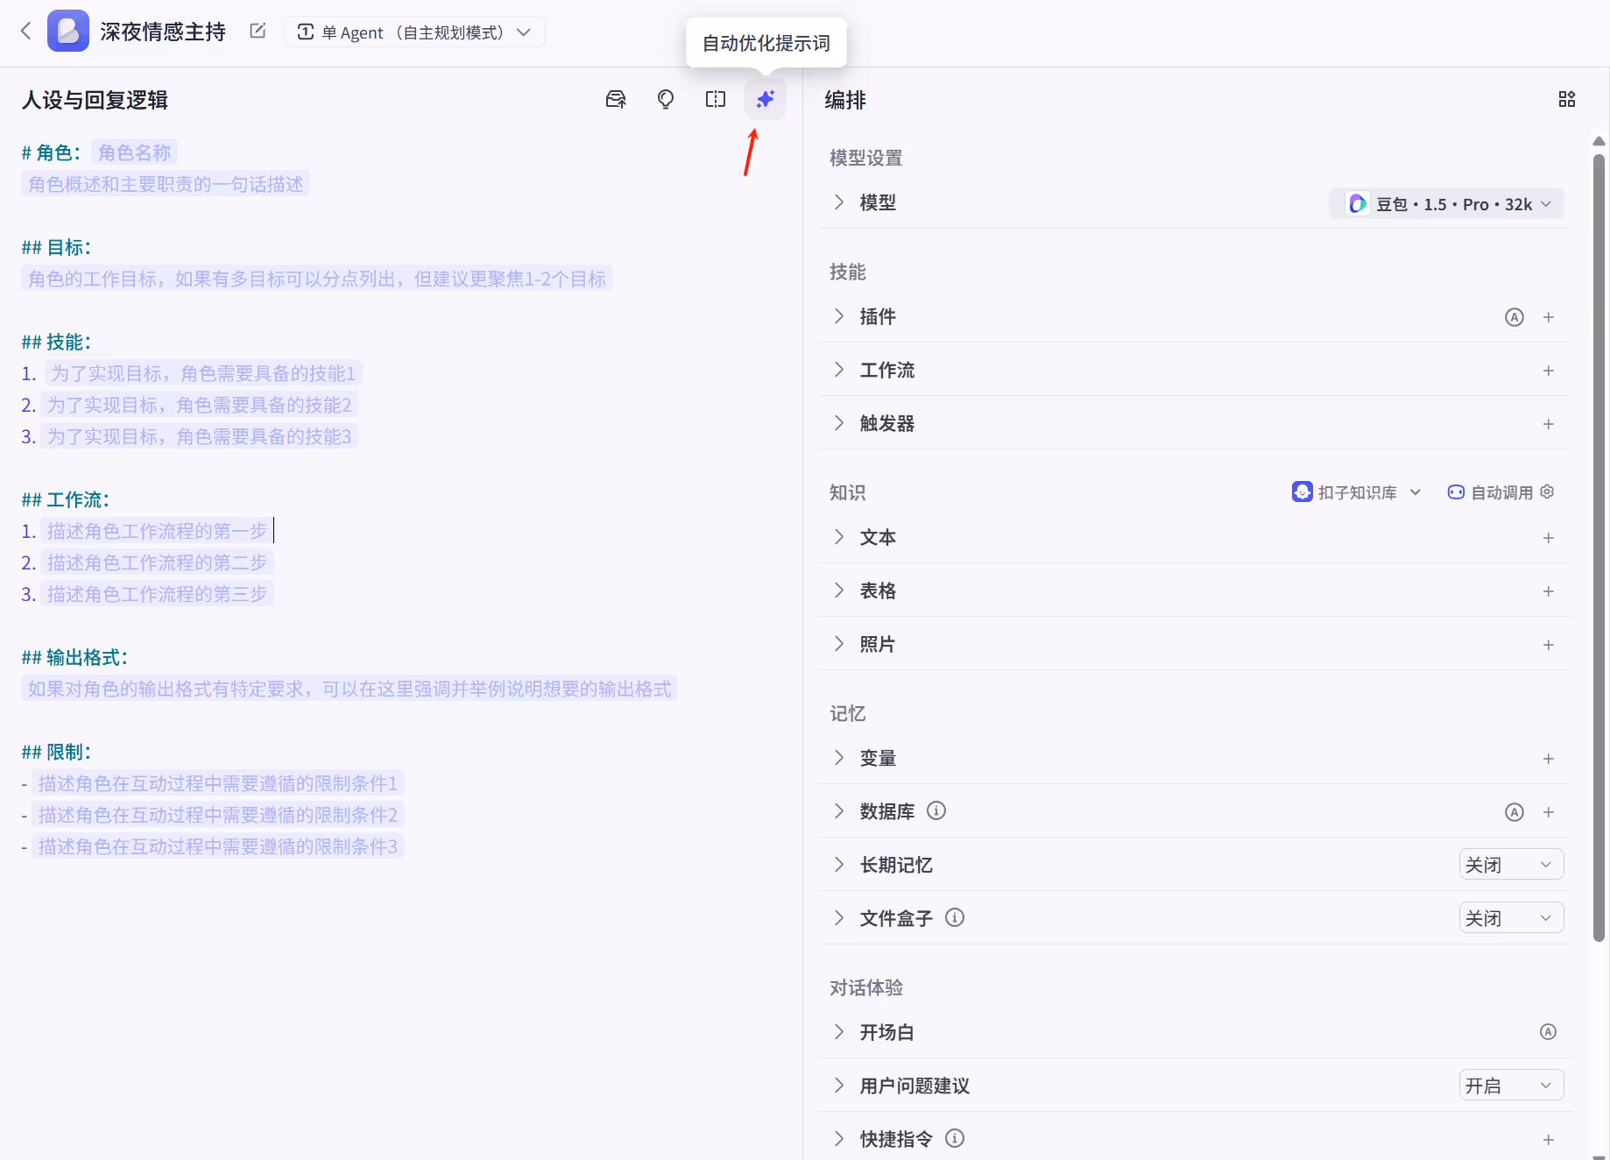Expand the 数据库 section
Image resolution: width=1610 pixels, height=1160 pixels.
point(839,811)
